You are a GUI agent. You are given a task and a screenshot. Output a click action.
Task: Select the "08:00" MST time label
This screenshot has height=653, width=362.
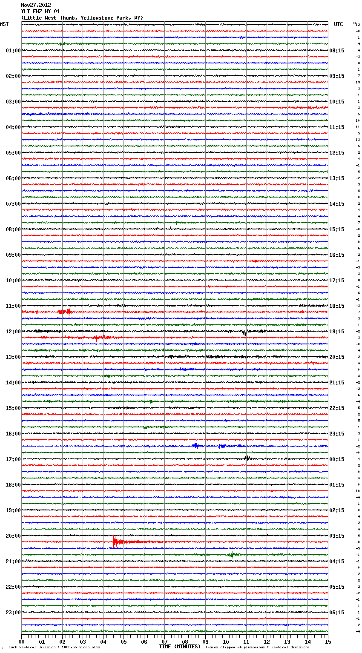point(13,229)
